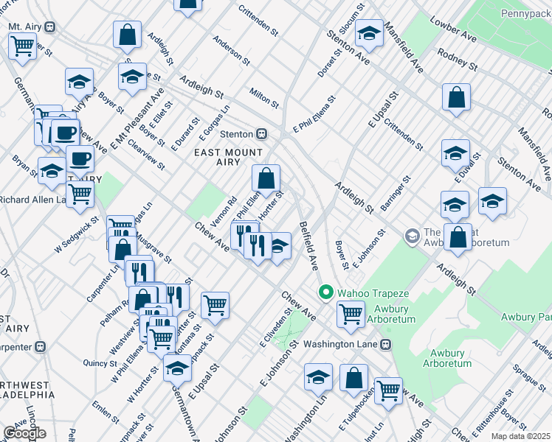Screen dimensions: 552x442
Task: Click the Awbury Arboretum label below Wahoo Trapeze
Action: 391,314
